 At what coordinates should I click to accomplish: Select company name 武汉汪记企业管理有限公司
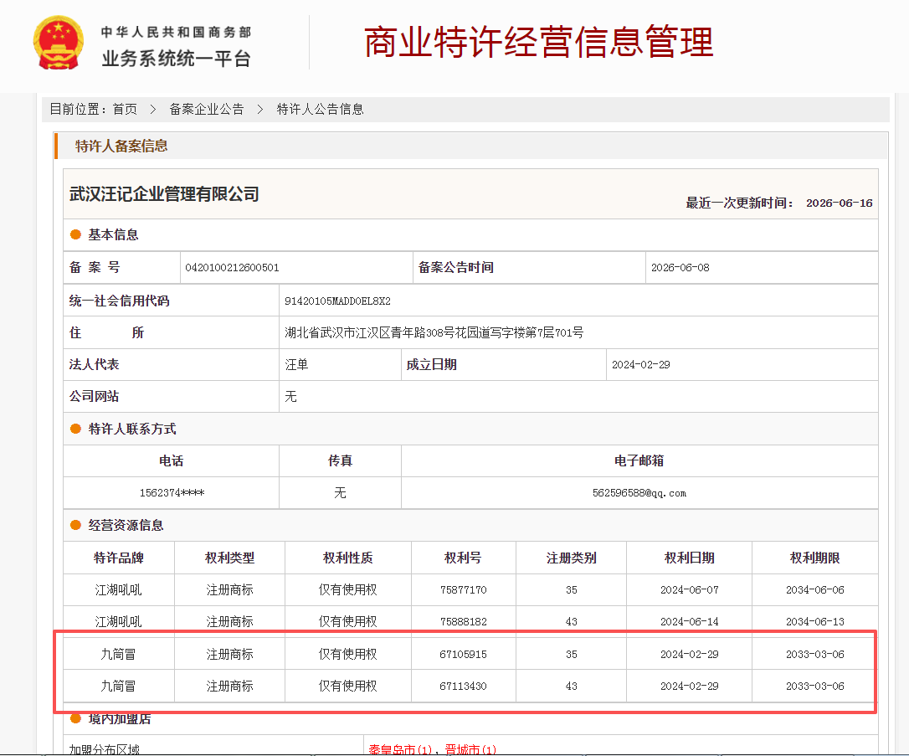pyautogui.click(x=164, y=194)
